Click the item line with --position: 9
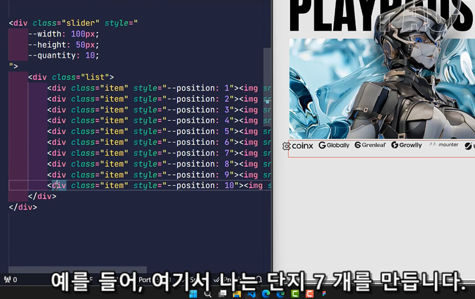This screenshot has height=299, width=475. pyautogui.click(x=159, y=175)
